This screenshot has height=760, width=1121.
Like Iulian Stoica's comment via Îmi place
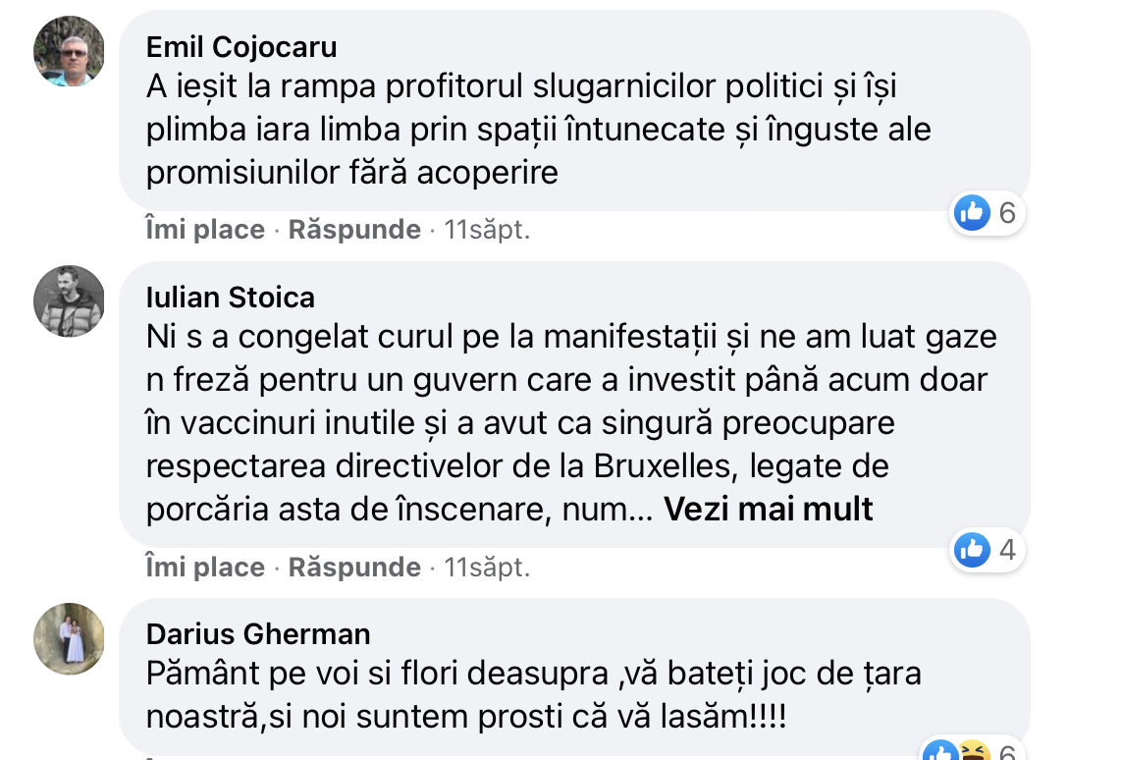point(204,568)
